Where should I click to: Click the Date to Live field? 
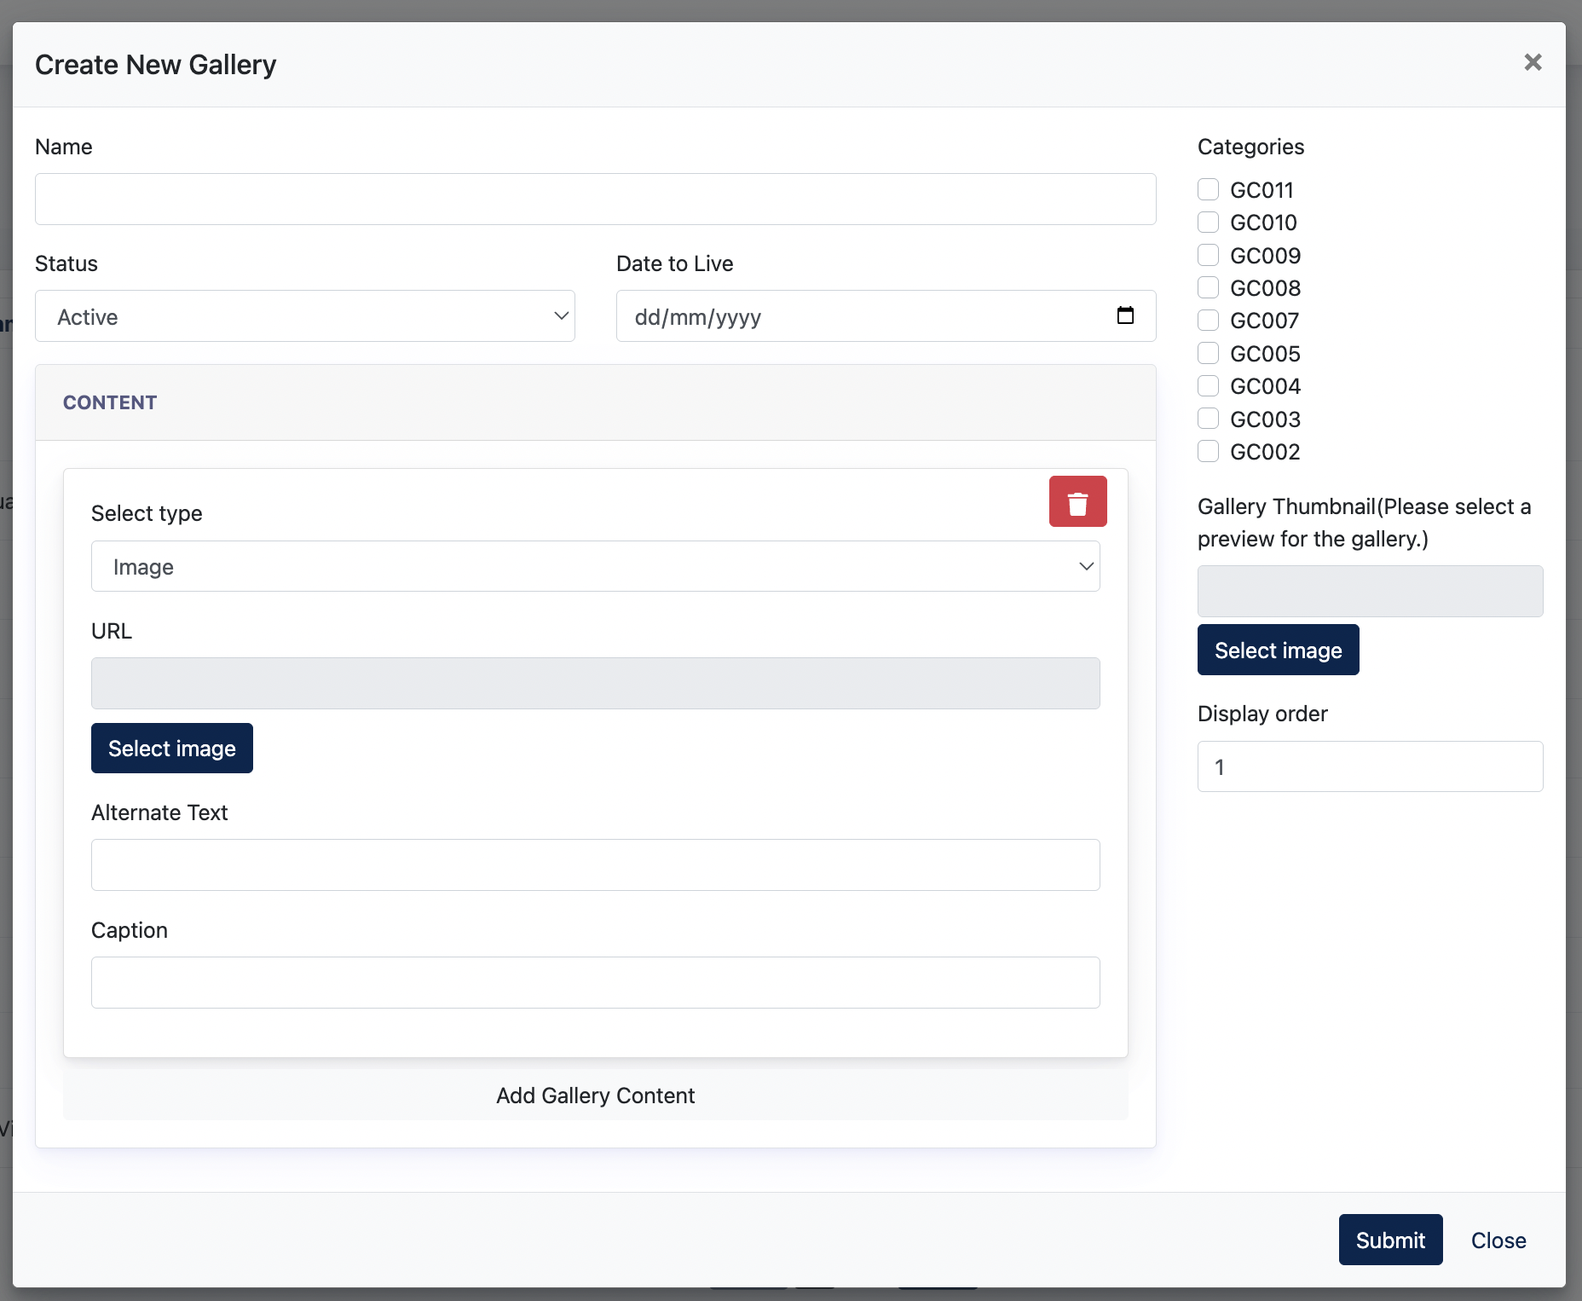[x=886, y=316]
